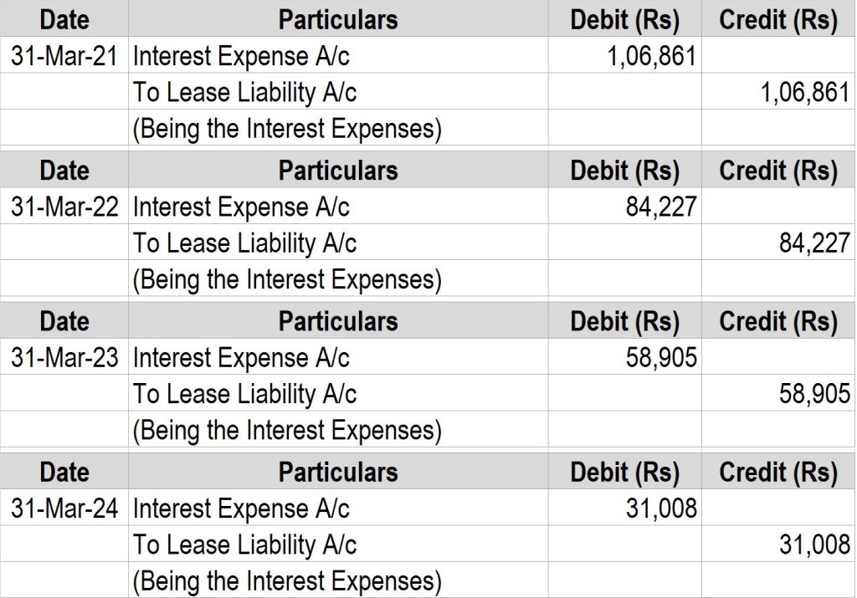Image resolution: width=857 pixels, height=598 pixels.
Task: Select Interest Expense A/c beside 31-Mar-22
Action: 241,207
